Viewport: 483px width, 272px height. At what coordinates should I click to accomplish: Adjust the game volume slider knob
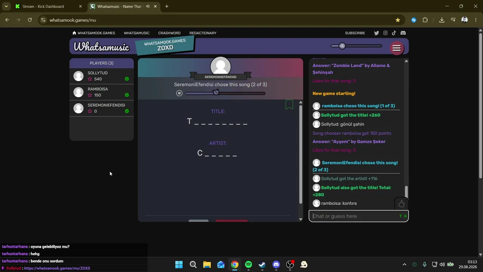coord(342,46)
